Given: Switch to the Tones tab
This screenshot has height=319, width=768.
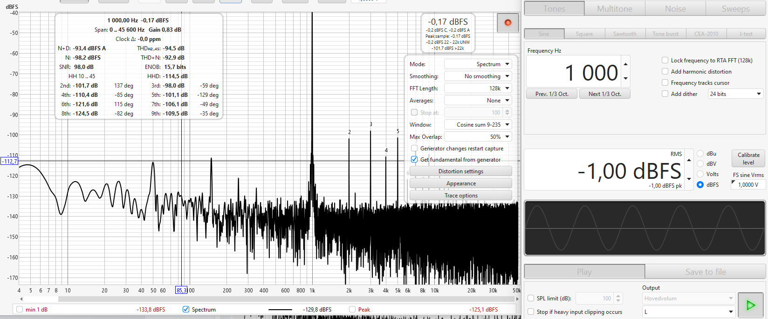Looking at the screenshot, I should [x=554, y=8].
